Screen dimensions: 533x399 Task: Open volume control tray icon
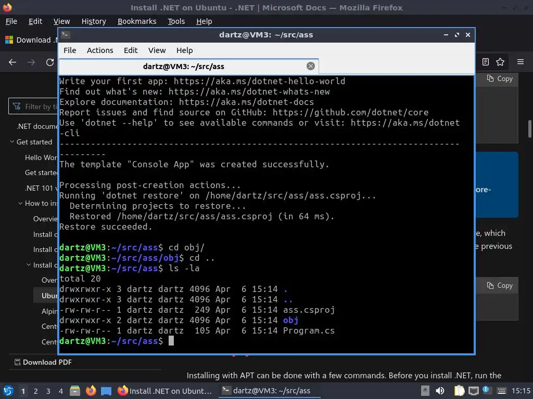pyautogui.click(x=440, y=391)
